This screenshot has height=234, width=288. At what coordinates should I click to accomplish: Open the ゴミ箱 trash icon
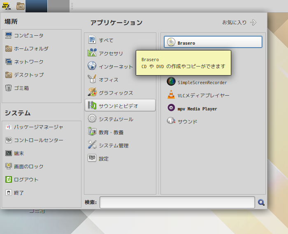pyautogui.click(x=9, y=88)
